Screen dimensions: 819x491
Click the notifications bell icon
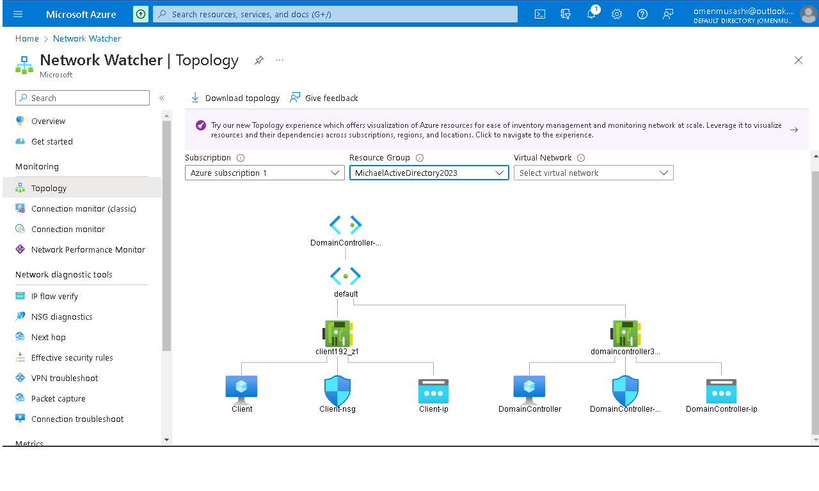pos(591,13)
